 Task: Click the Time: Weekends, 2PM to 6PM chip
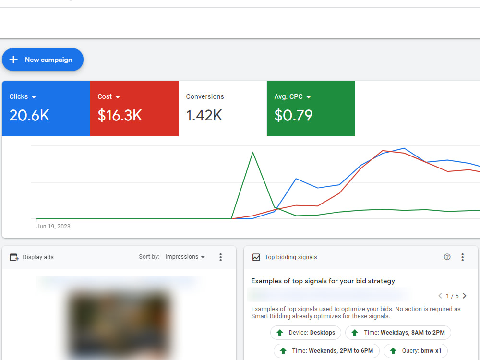[326, 351]
